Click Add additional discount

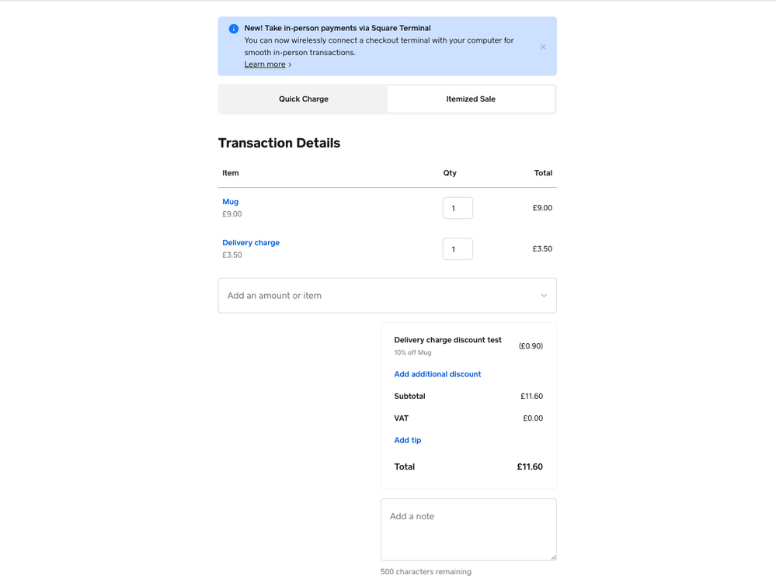pyautogui.click(x=437, y=374)
